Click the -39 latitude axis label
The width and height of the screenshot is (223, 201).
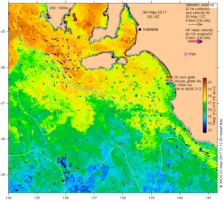(x=3, y=175)
